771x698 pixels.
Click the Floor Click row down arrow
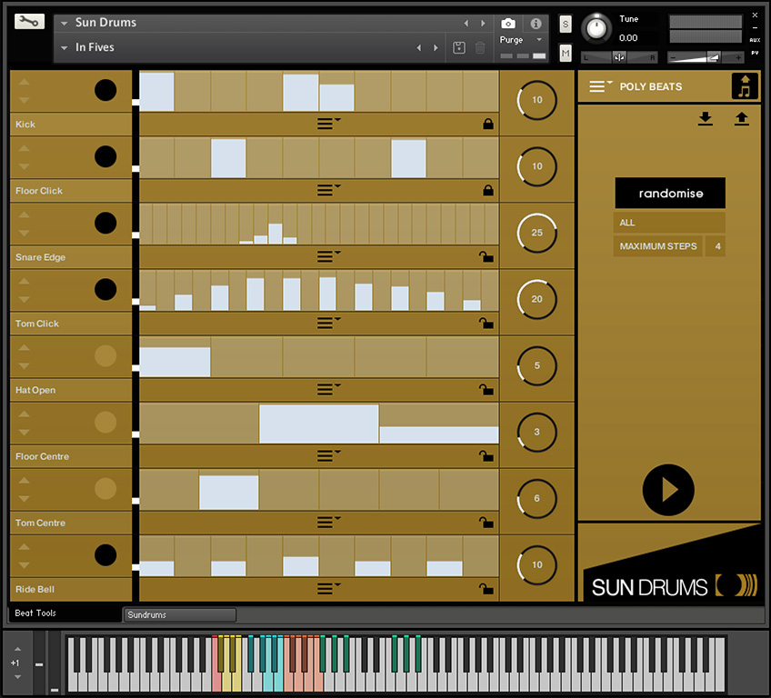(24, 166)
